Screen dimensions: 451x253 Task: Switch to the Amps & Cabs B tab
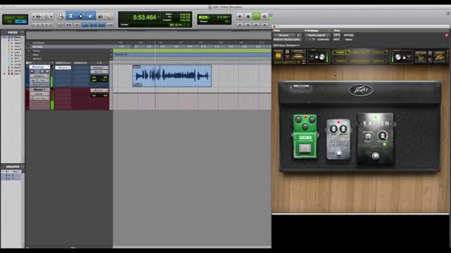tap(360, 61)
